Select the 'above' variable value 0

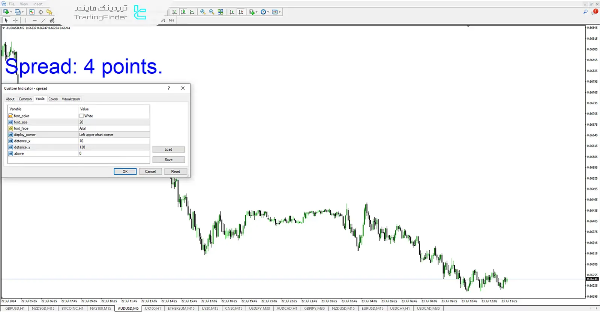tap(114, 153)
